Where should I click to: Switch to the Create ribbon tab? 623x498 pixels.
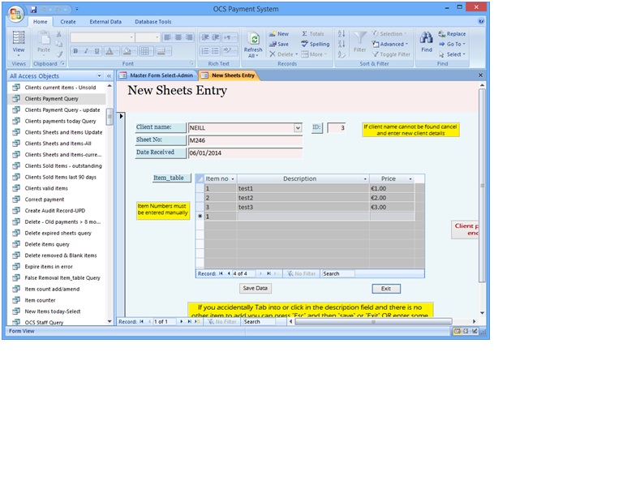coord(68,22)
